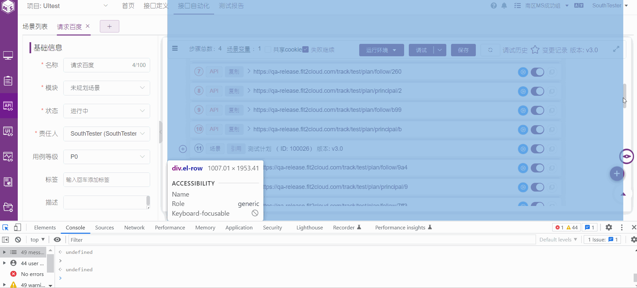Clear the console with the clear icon
The width and height of the screenshot is (637, 288).
18,239
